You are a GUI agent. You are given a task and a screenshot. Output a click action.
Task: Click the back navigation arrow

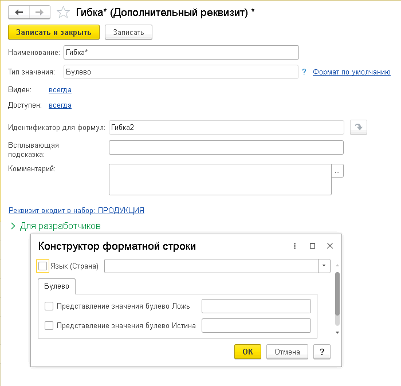click(x=19, y=12)
